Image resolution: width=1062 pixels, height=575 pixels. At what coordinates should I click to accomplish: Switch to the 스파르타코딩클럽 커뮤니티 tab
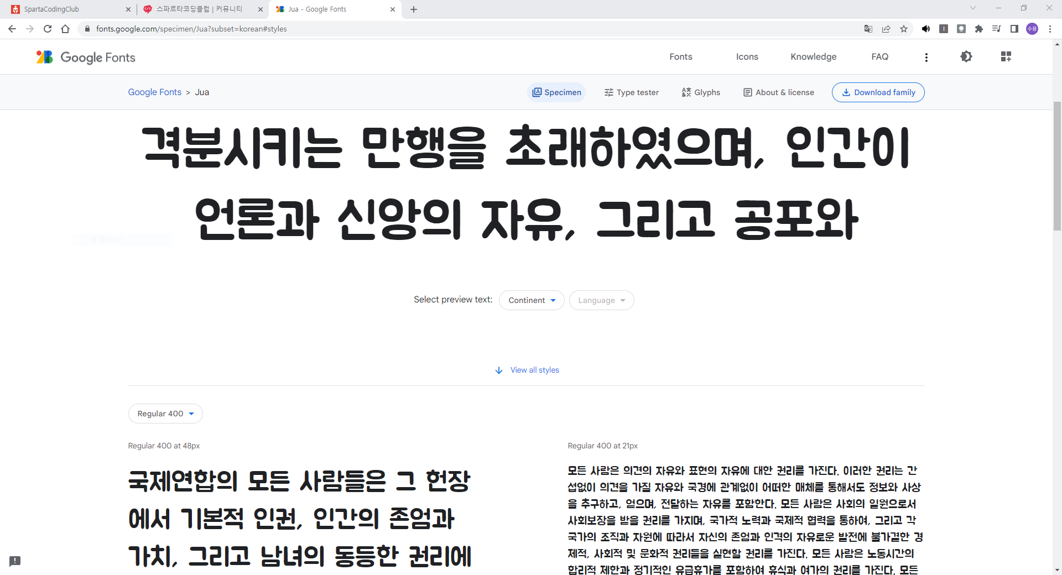[x=202, y=9]
